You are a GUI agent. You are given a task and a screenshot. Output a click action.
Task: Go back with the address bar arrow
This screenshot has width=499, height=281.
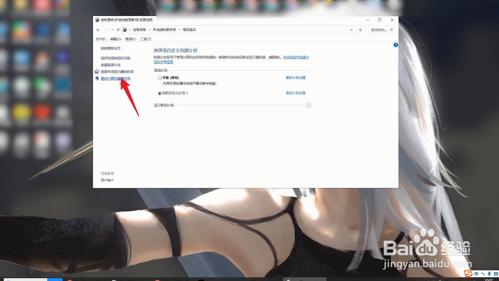pyautogui.click(x=98, y=30)
